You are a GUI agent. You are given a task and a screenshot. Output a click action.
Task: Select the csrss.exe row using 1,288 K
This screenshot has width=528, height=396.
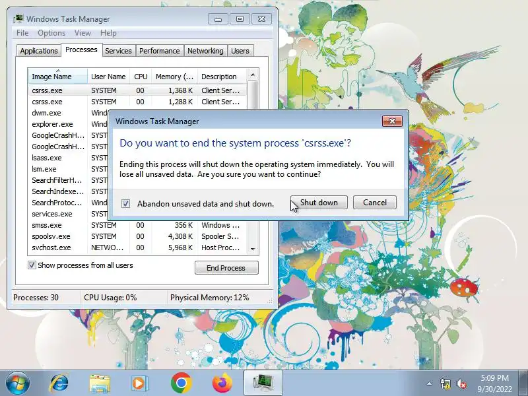137,102
